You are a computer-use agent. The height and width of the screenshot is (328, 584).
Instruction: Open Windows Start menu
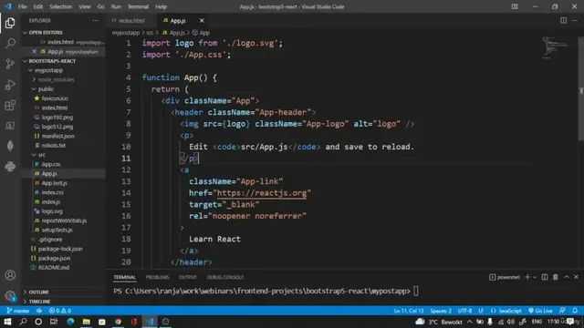[x=8, y=322]
